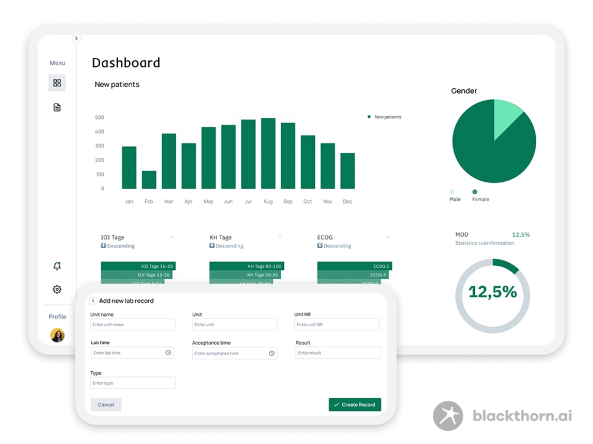Toggle Male legend in Gender chart
The height and width of the screenshot is (444, 593).
[455, 196]
